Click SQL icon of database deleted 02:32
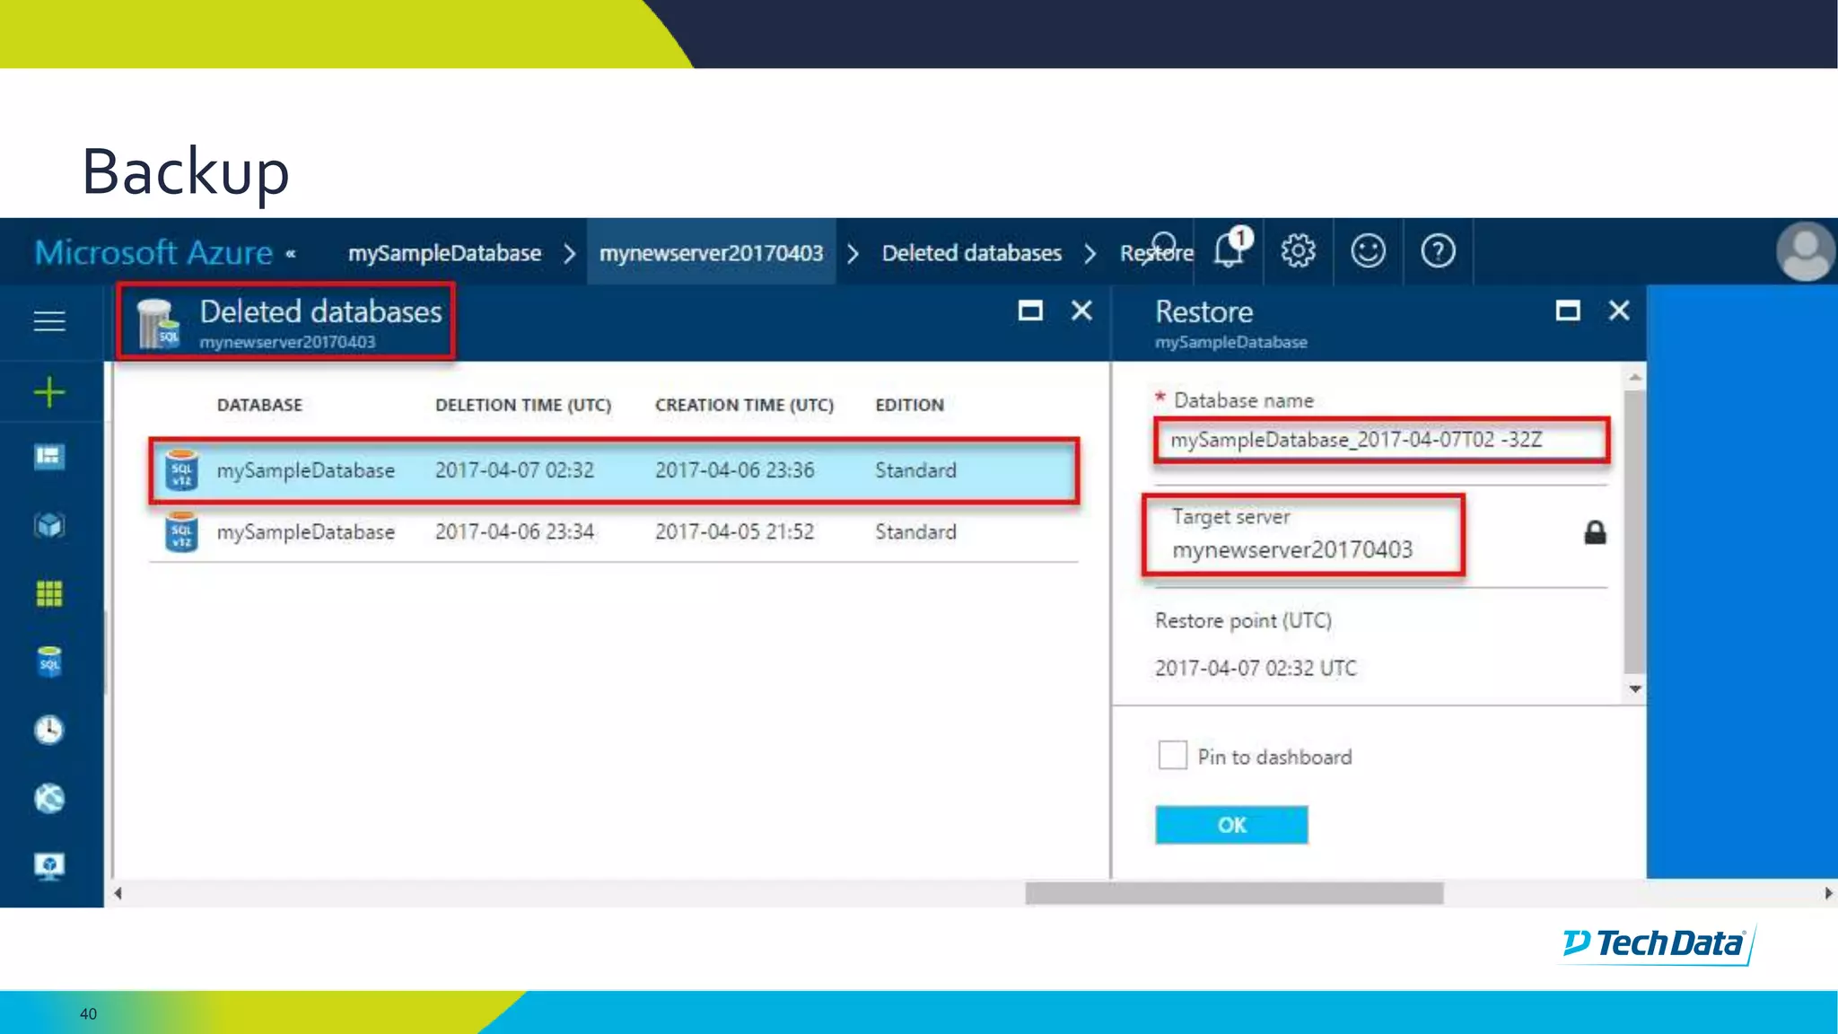 181,470
